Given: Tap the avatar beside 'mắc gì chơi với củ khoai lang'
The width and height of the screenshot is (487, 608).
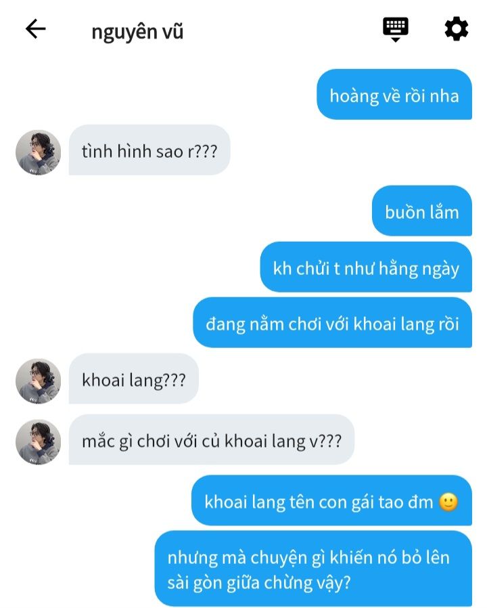Looking at the screenshot, I should (38, 441).
